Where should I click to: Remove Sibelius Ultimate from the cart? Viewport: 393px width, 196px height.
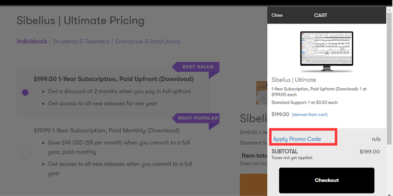[x=309, y=115]
